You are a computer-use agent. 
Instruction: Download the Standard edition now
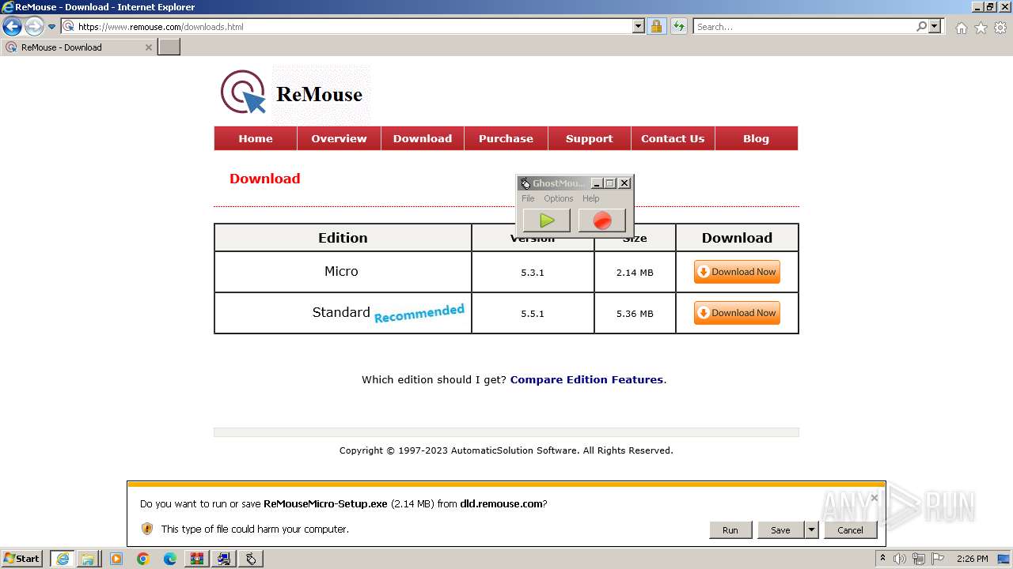[x=737, y=313]
